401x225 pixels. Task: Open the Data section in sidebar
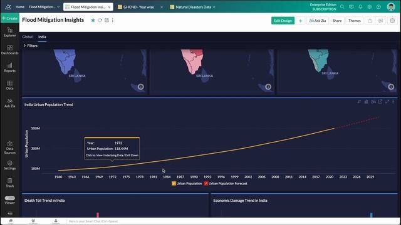(10, 85)
